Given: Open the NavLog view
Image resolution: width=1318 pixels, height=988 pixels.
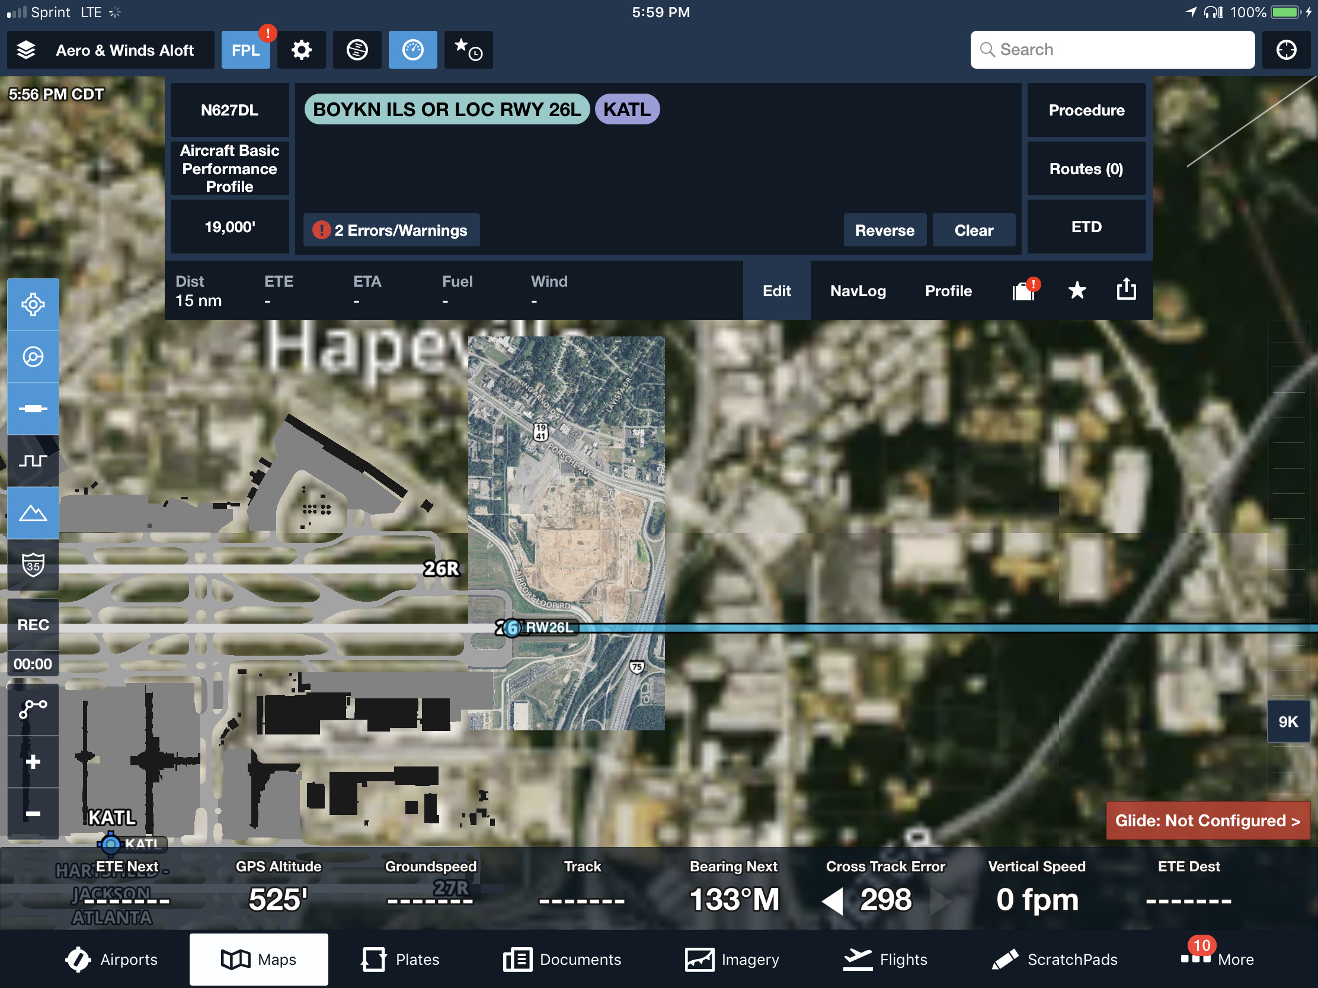Looking at the screenshot, I should pyautogui.click(x=858, y=291).
